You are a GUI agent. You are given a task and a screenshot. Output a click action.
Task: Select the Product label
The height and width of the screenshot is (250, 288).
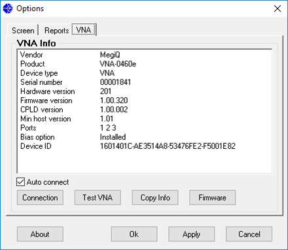pos(32,64)
